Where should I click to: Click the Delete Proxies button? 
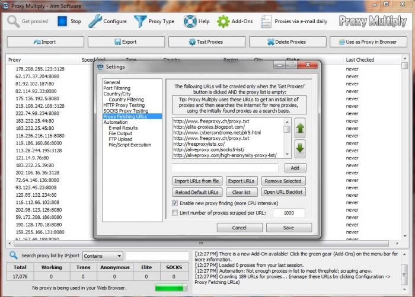(x=288, y=42)
